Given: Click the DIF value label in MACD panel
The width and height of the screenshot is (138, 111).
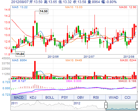Looking at the screenshot, I should 19,81.
